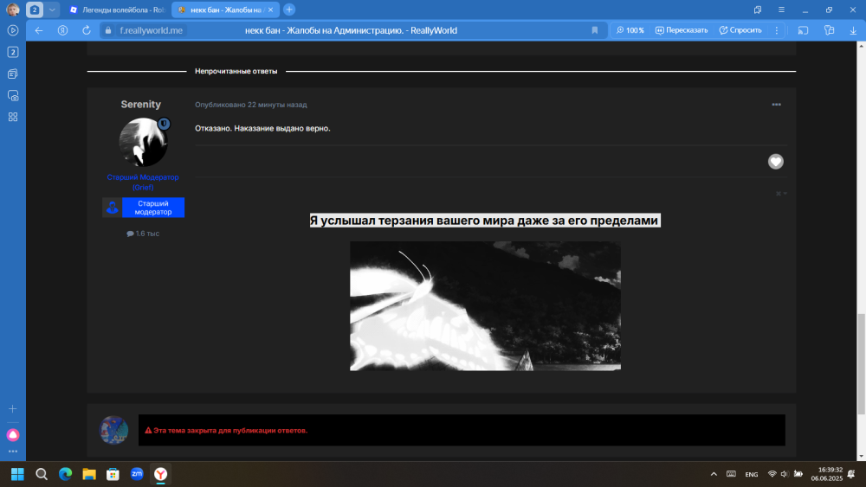
Task: Hide the signature via small x dropdown
Action: tap(781, 194)
